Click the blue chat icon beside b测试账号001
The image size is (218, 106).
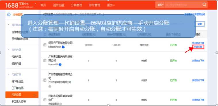coord(63,47)
